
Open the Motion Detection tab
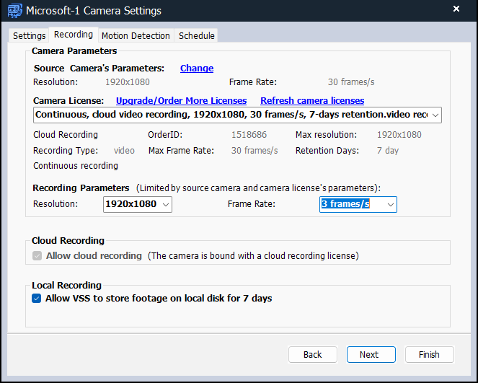point(136,35)
